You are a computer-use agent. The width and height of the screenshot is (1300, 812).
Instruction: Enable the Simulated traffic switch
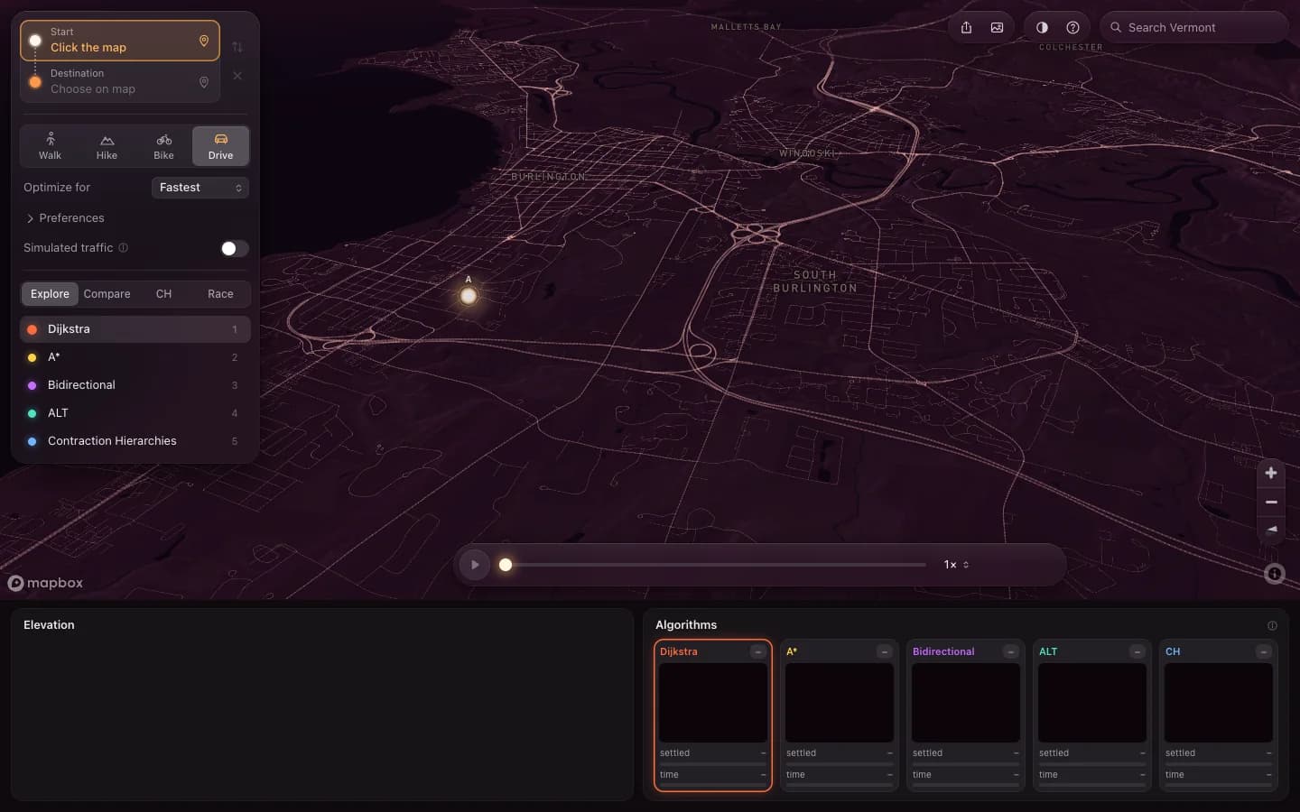coord(235,248)
